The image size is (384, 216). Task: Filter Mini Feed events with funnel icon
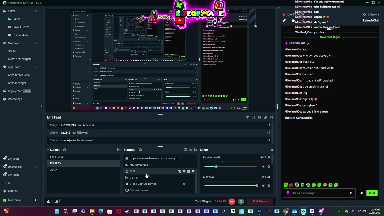click(x=247, y=117)
